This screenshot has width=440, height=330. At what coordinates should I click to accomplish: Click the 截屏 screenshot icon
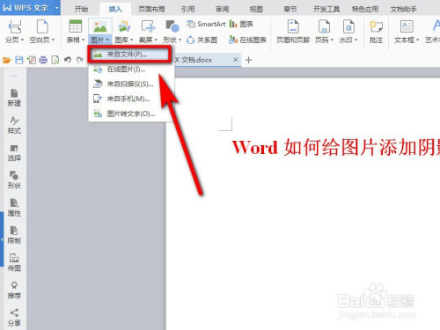coord(148,26)
